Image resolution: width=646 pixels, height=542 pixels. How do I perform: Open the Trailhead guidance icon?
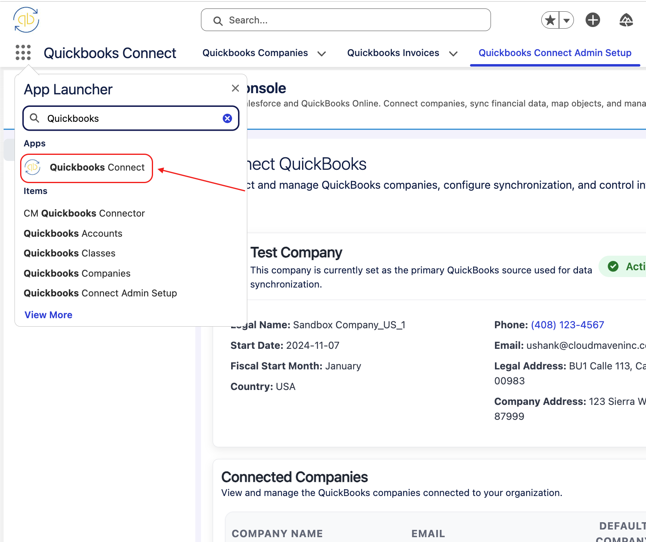[x=626, y=20]
